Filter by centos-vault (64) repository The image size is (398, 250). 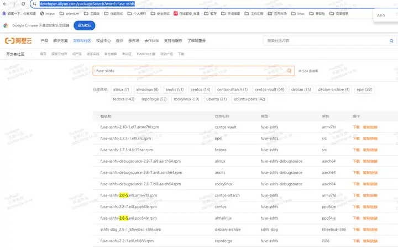pyautogui.click(x=269, y=89)
